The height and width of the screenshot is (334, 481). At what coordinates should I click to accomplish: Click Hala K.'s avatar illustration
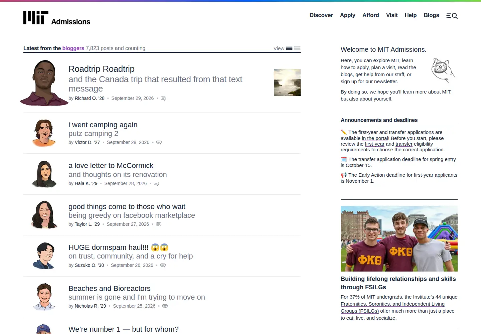coord(44,174)
